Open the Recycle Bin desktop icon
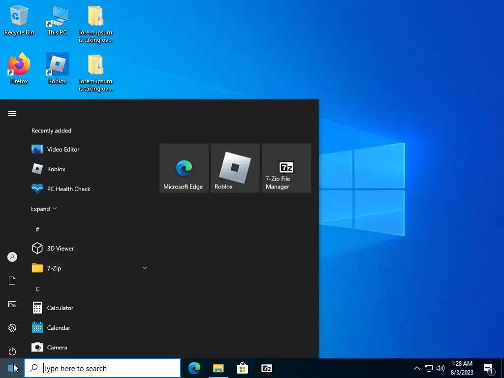The width and height of the screenshot is (504, 378). tap(19, 20)
